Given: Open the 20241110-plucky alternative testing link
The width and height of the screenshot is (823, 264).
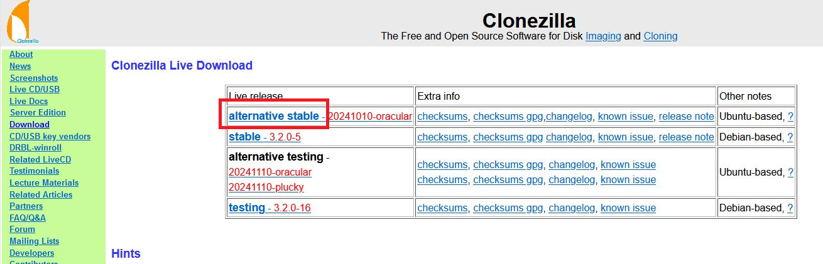Looking at the screenshot, I should [266, 187].
